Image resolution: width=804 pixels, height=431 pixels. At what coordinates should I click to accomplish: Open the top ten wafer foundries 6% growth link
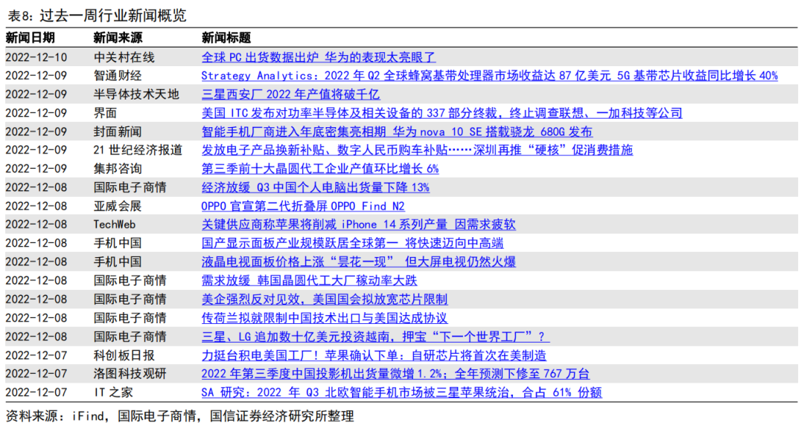click(320, 169)
